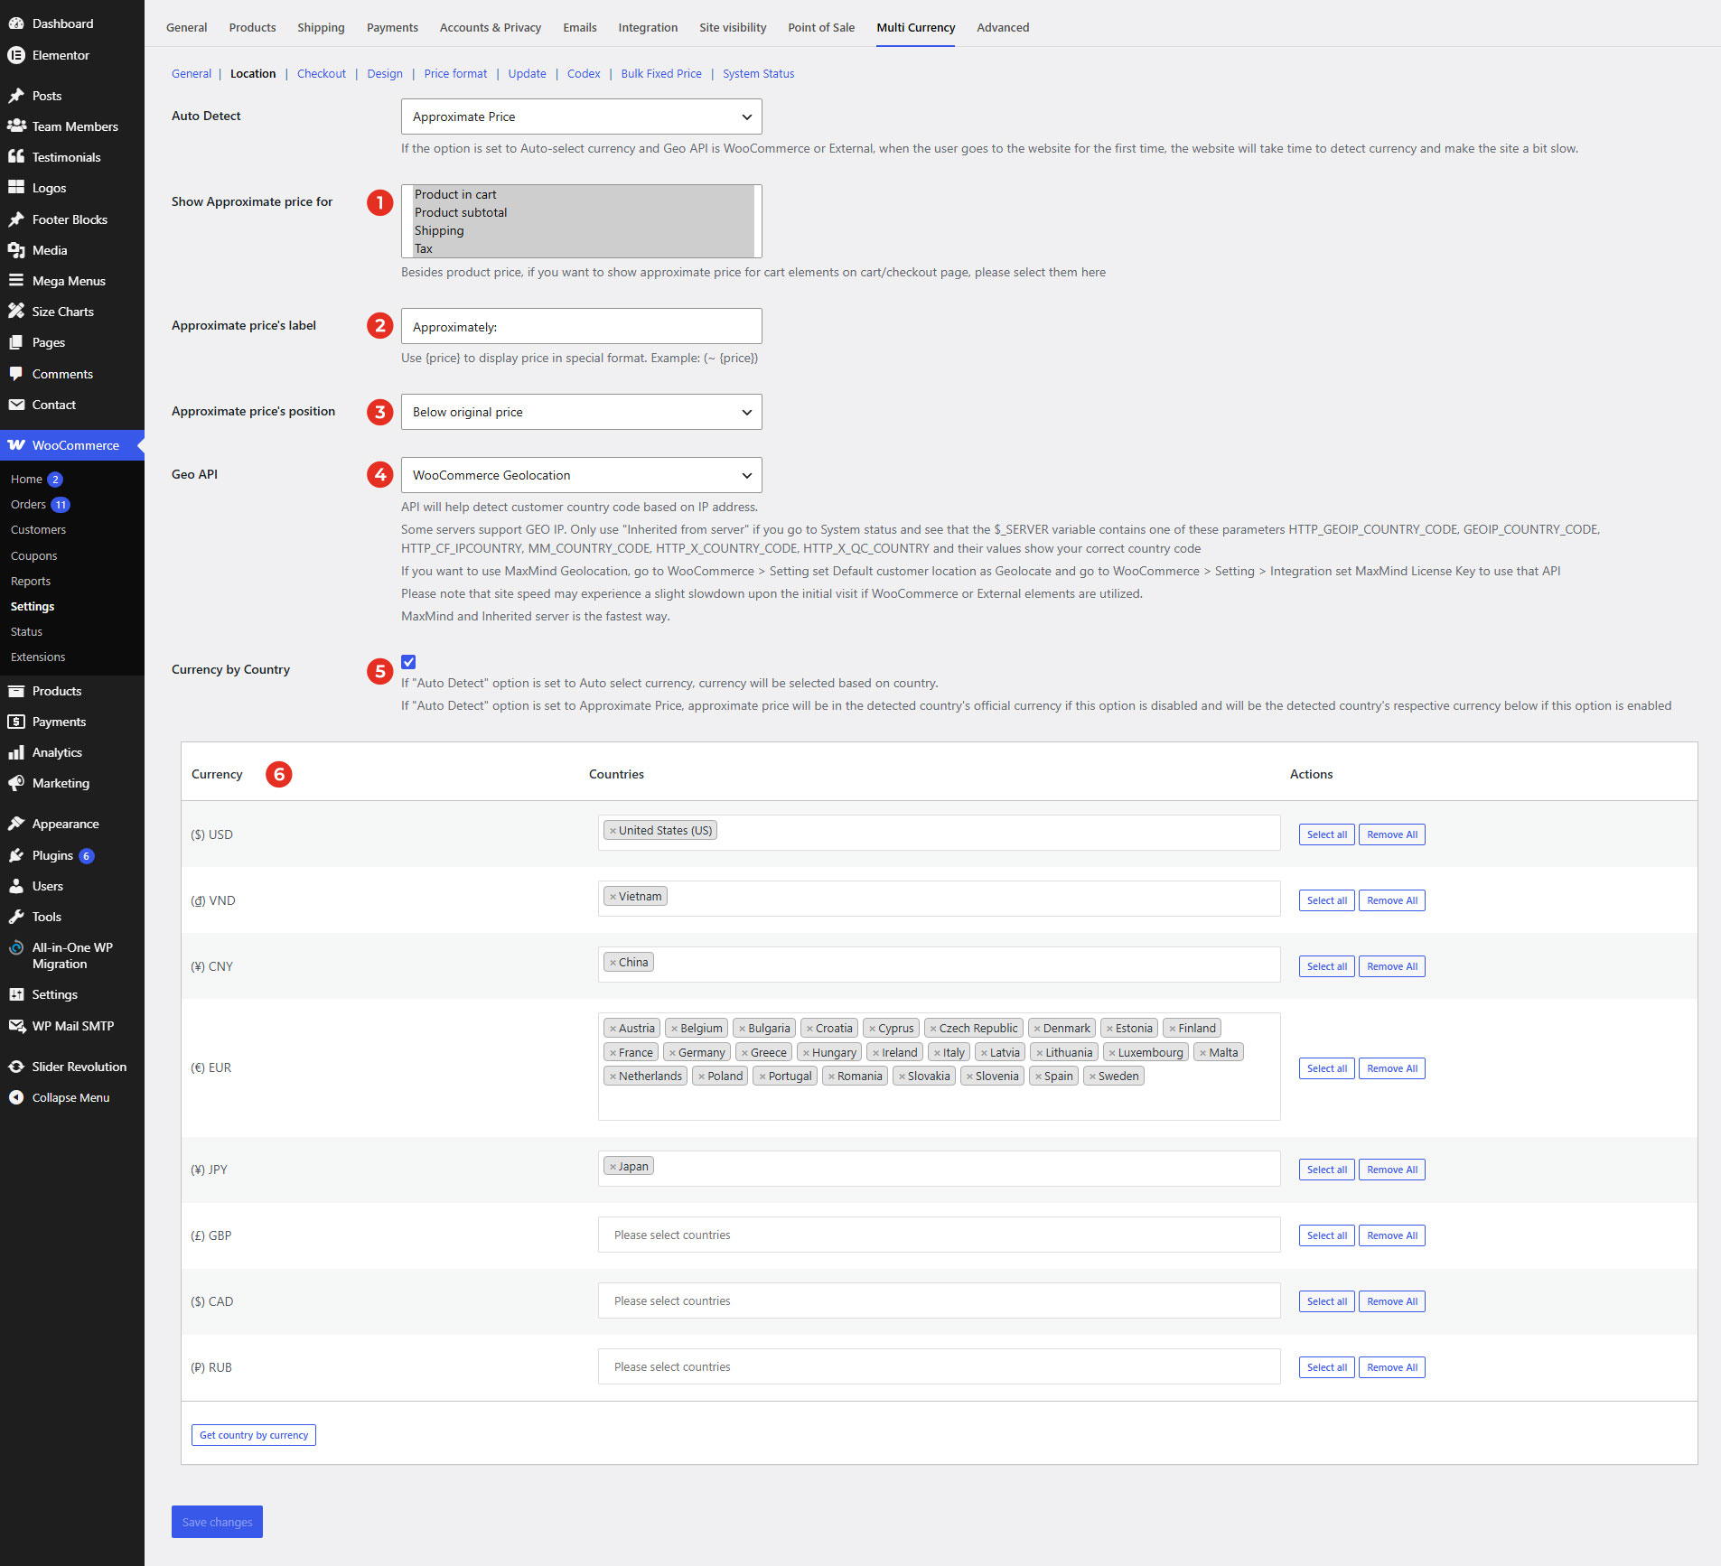This screenshot has width=1721, height=1566.
Task: Click the WooCommerce logo icon
Action: 16,445
